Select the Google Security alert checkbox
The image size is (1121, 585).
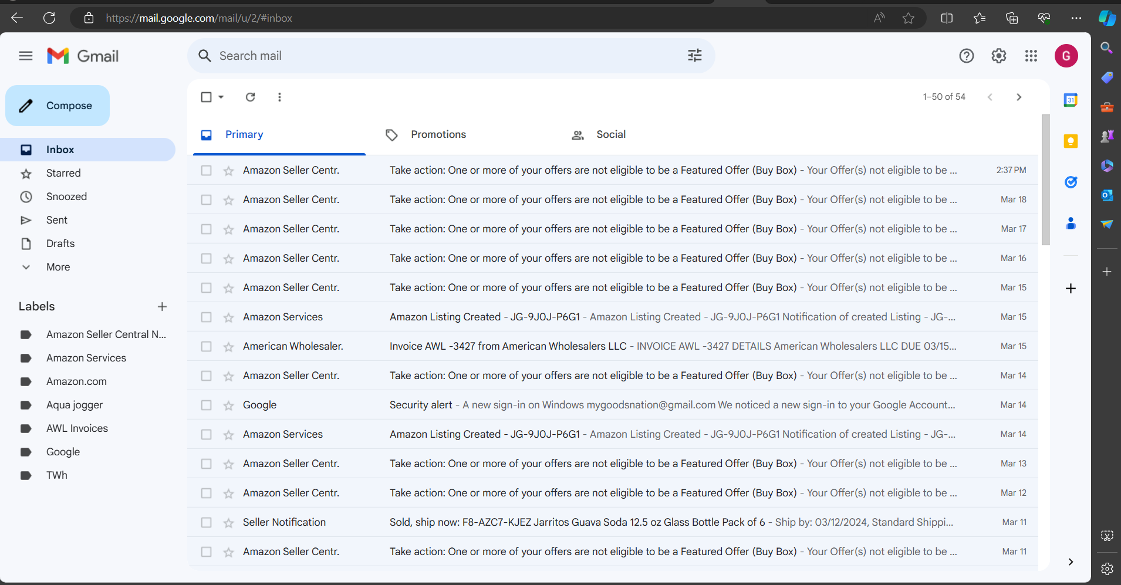point(206,405)
